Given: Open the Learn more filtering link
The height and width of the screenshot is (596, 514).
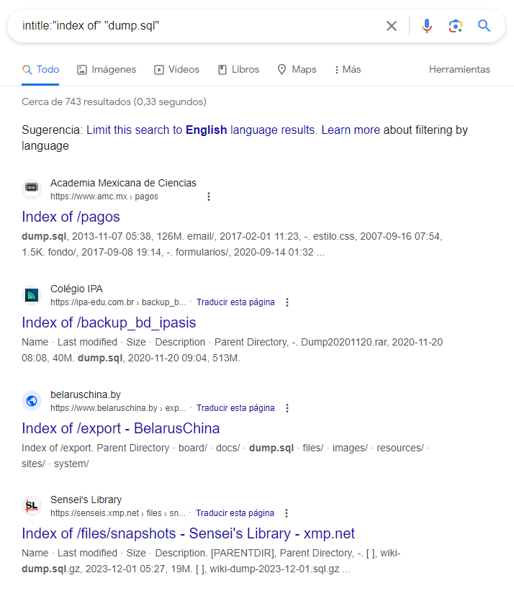Looking at the screenshot, I should 351,130.
